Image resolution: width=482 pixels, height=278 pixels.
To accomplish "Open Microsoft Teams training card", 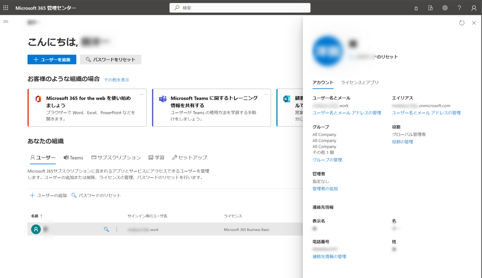I will coord(212,108).
